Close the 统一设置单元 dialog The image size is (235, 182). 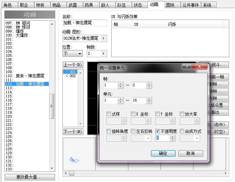[x=199, y=66]
